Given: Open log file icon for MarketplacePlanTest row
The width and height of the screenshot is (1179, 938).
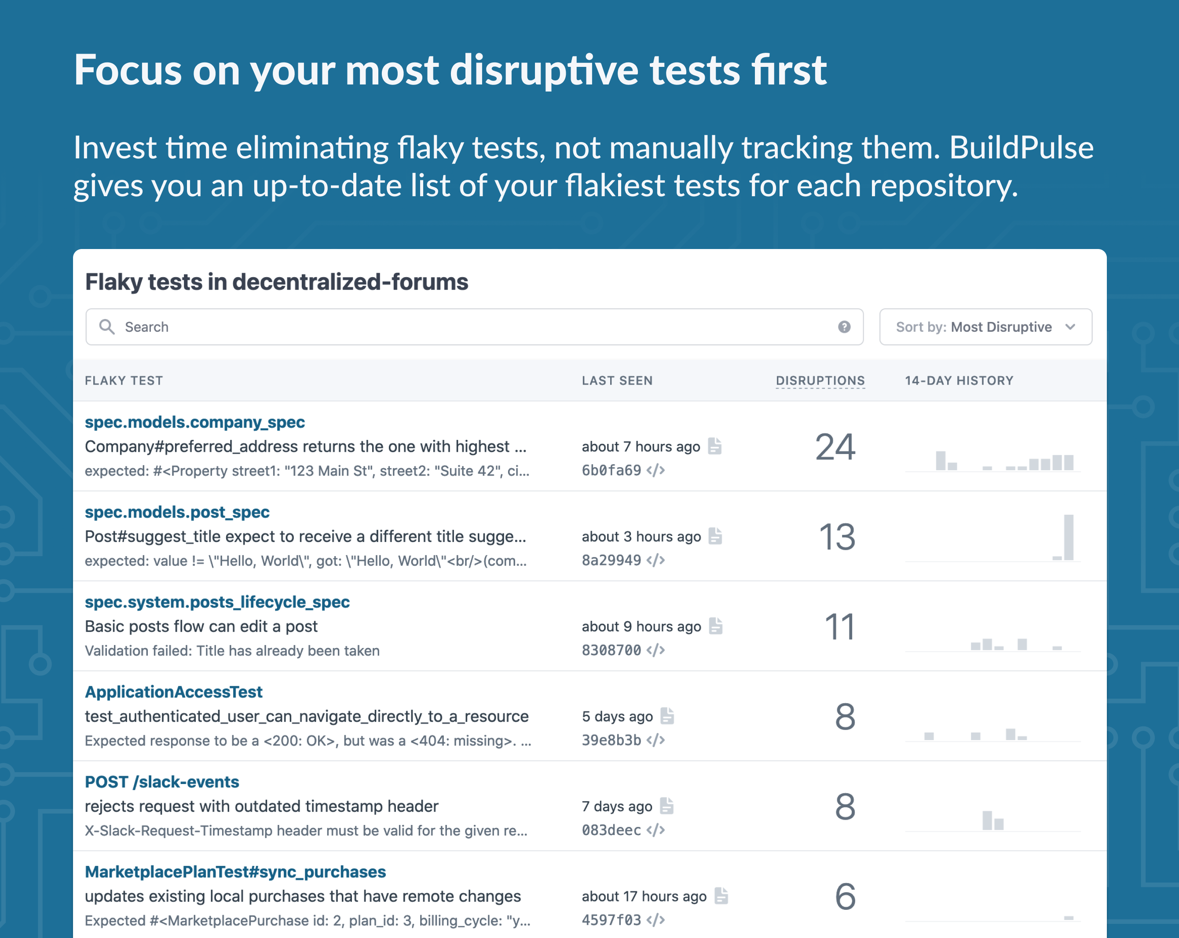Looking at the screenshot, I should (x=721, y=895).
